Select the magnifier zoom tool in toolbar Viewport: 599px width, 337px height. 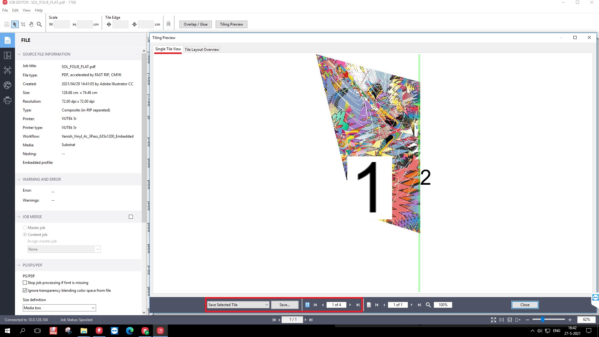tap(39, 24)
